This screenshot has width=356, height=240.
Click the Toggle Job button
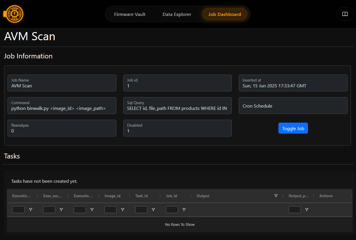click(293, 128)
